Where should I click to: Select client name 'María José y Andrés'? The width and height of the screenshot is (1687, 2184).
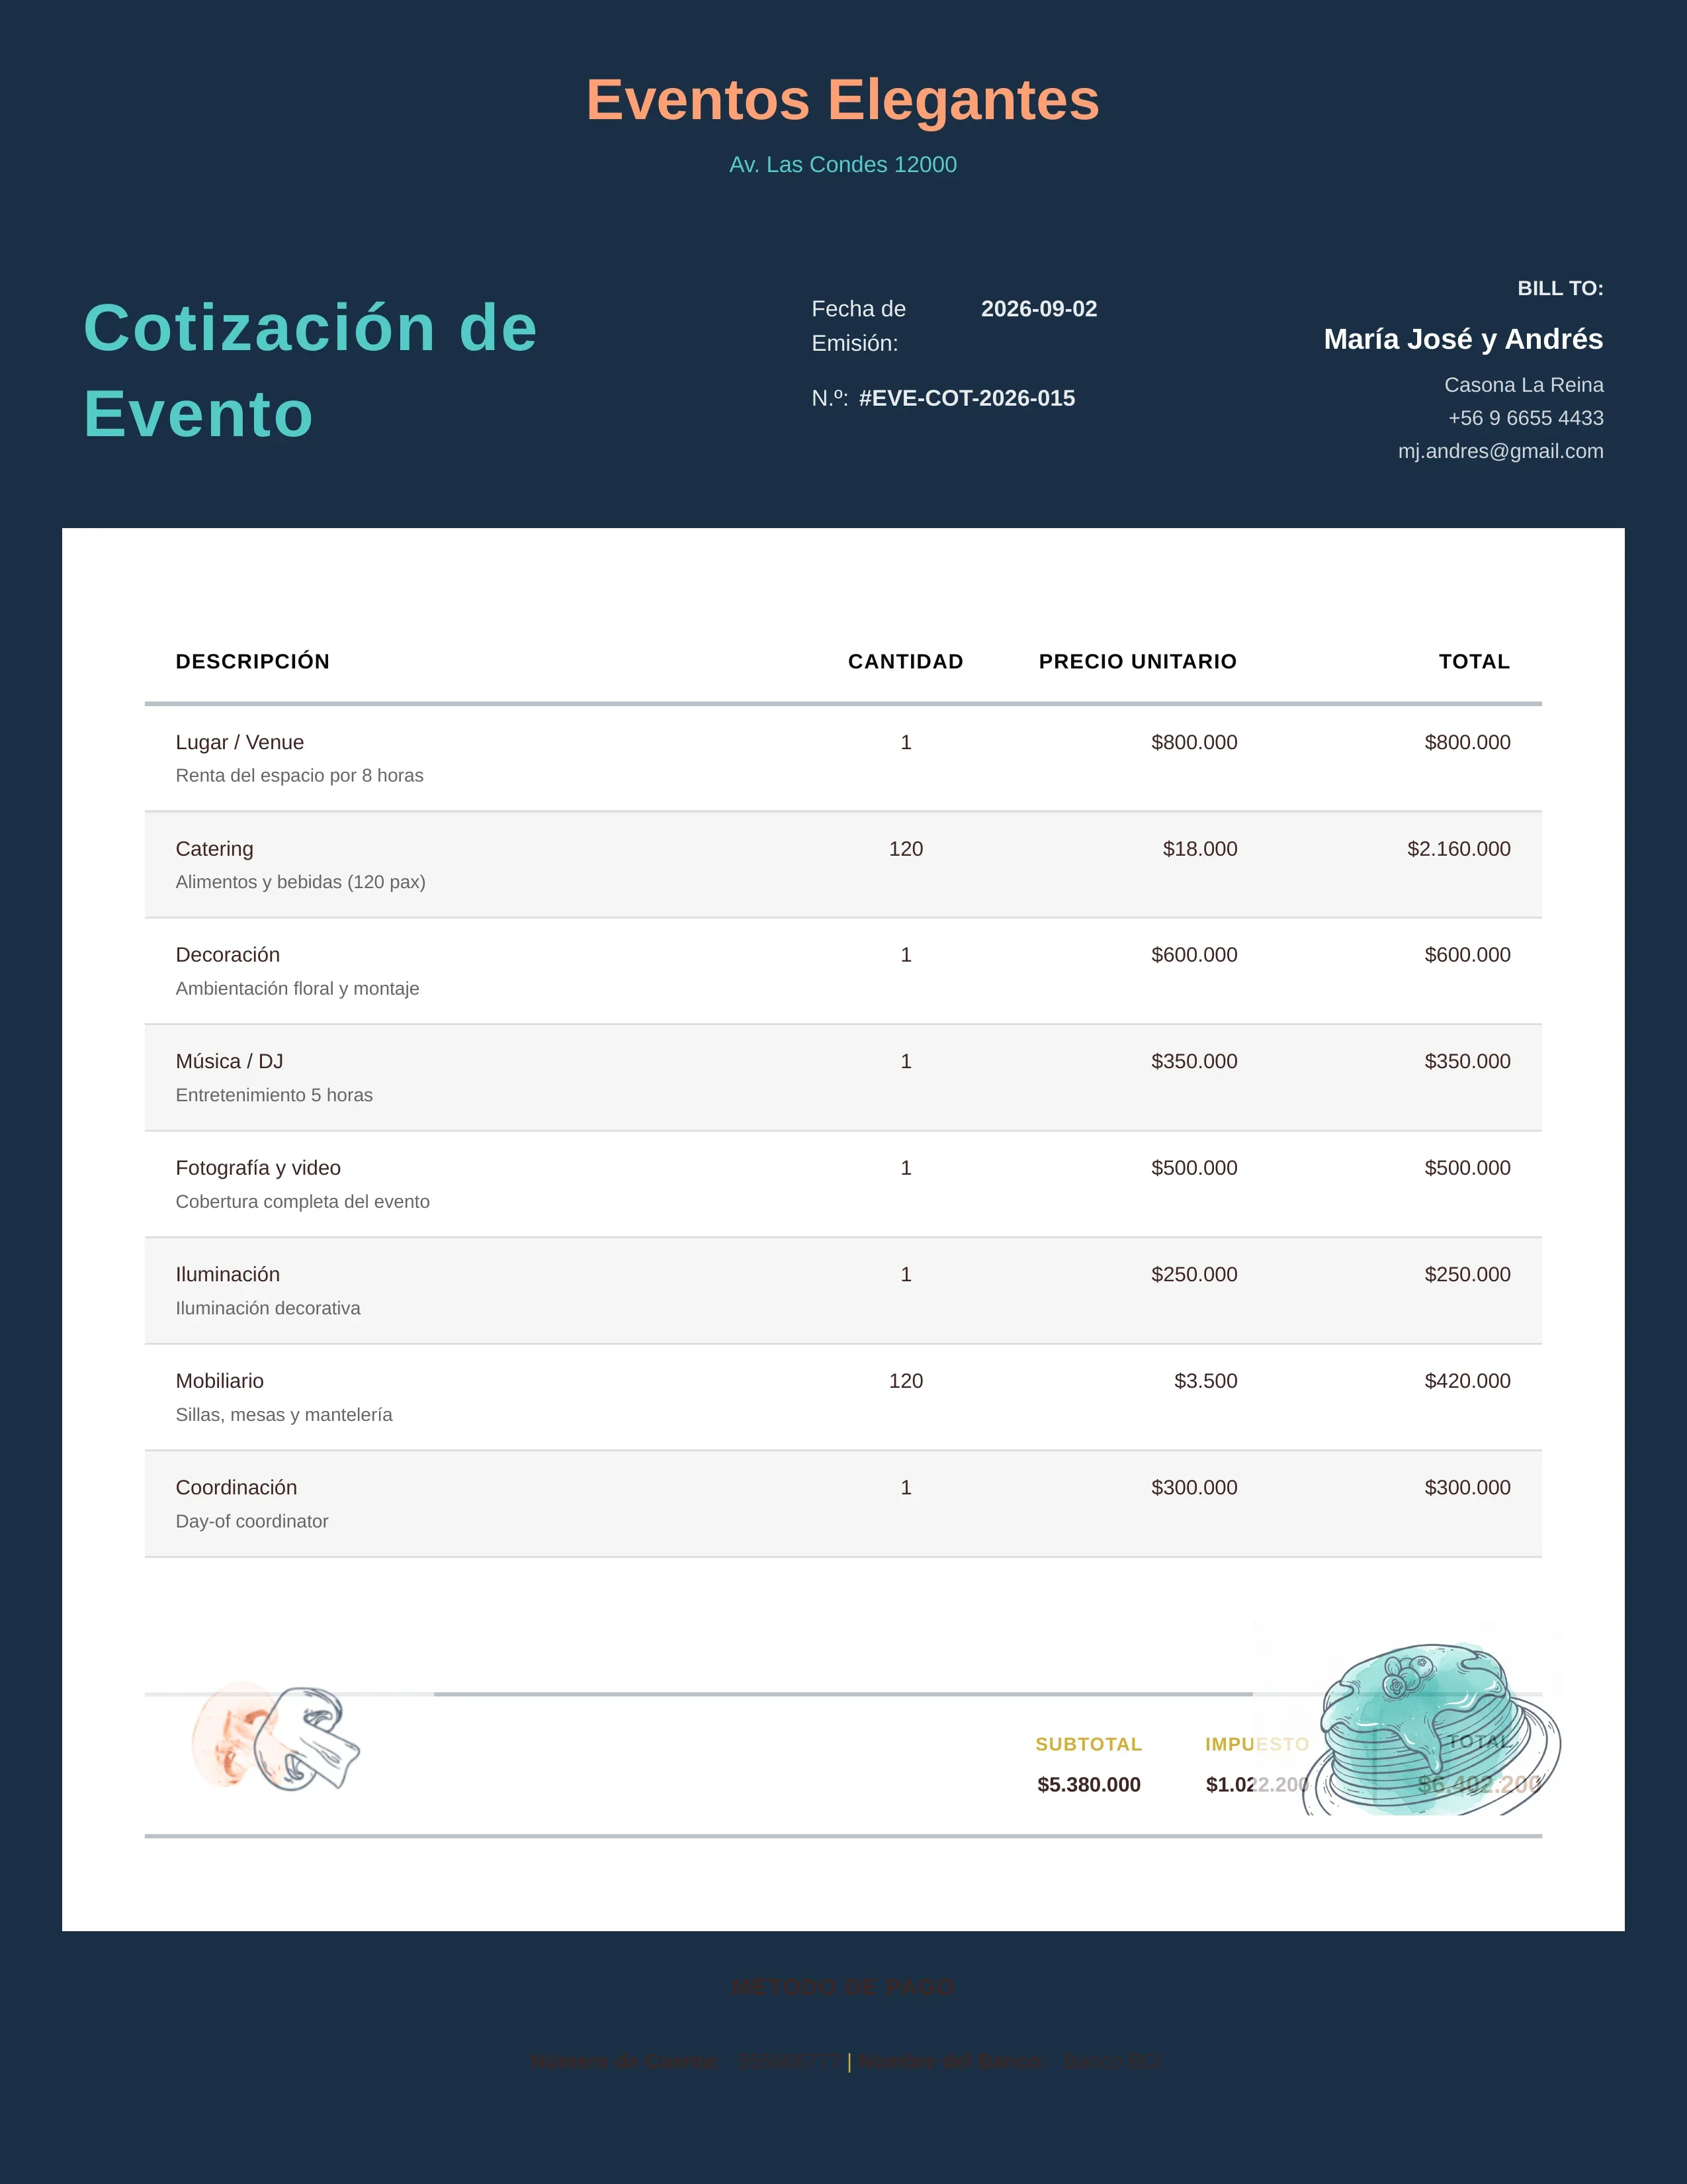(x=1463, y=339)
